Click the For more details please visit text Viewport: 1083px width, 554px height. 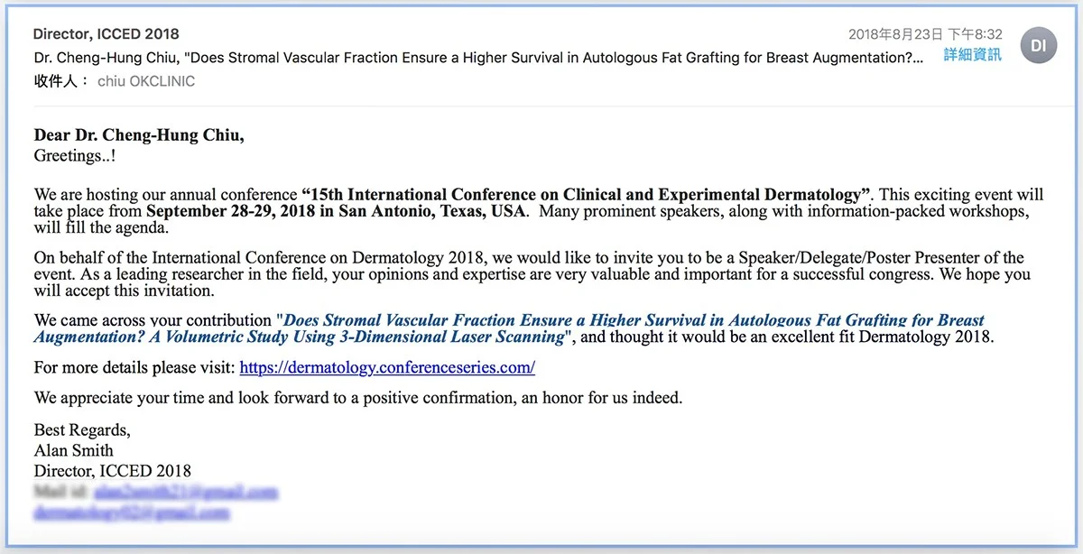(134, 367)
